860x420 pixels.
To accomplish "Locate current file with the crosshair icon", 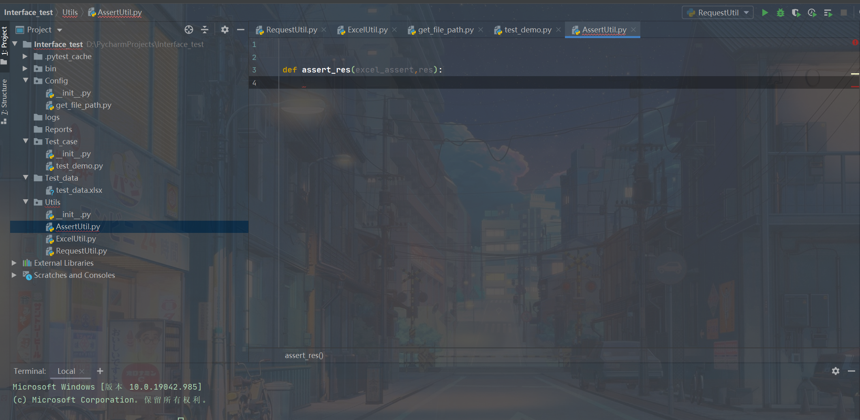I will (189, 30).
